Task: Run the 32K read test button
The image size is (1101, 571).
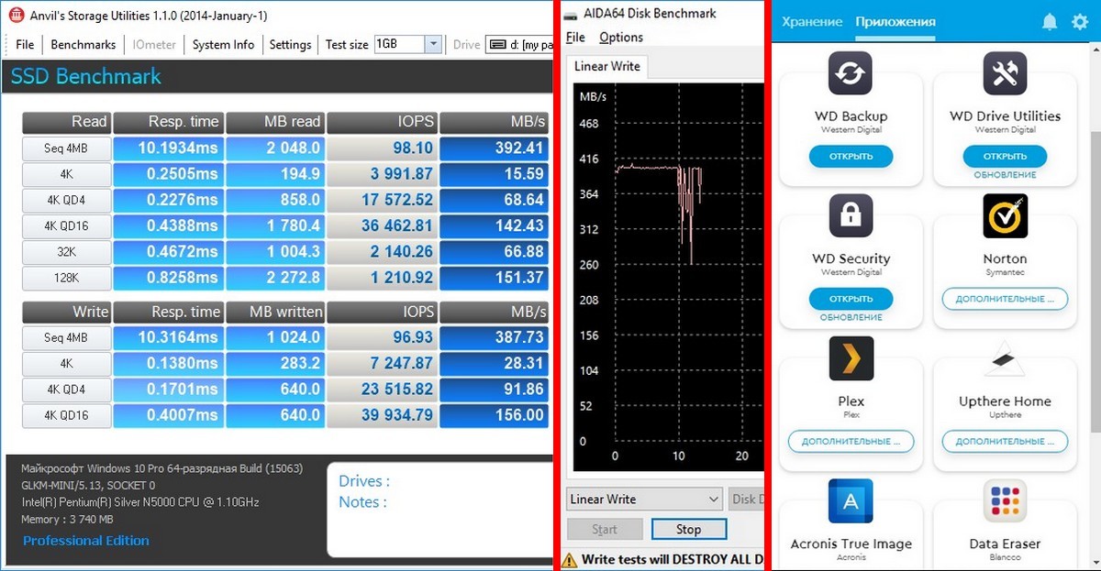Action: tap(66, 251)
